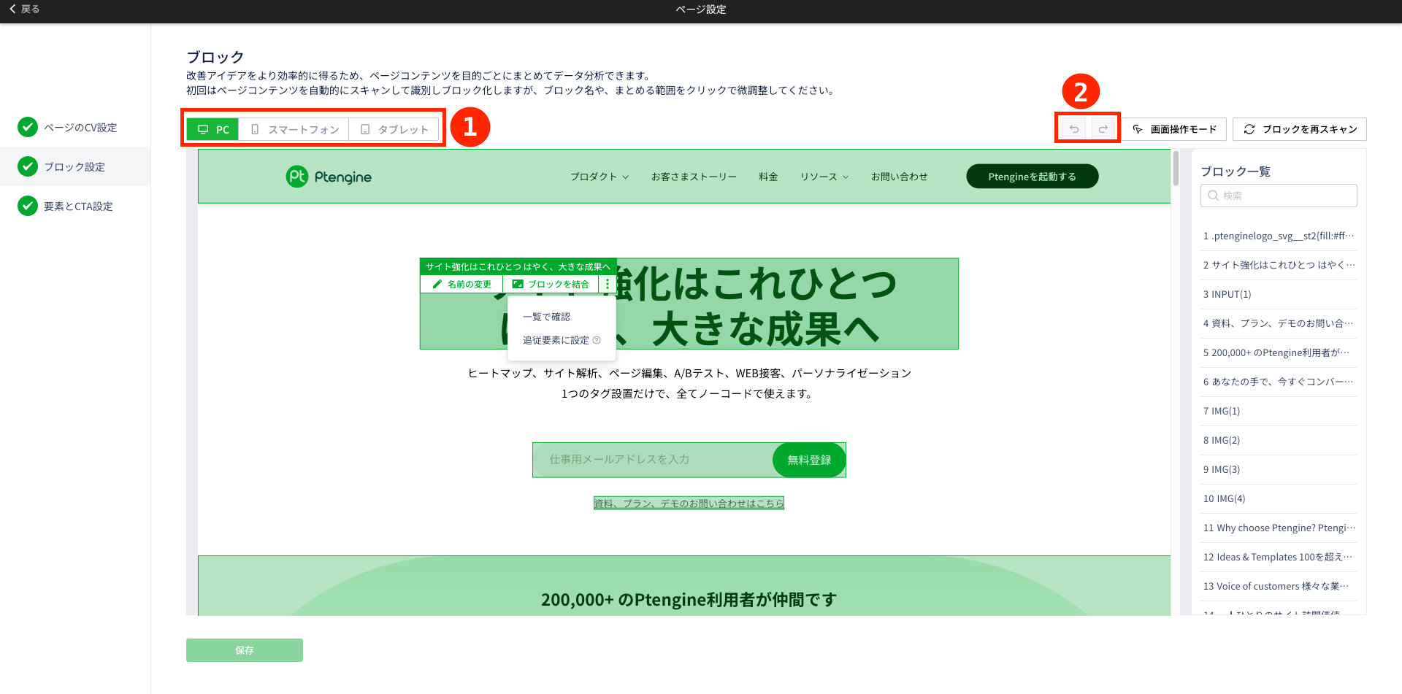The image size is (1402, 694).
Task: Enable 画面操作モード screen operation mode
Action: point(1174,129)
